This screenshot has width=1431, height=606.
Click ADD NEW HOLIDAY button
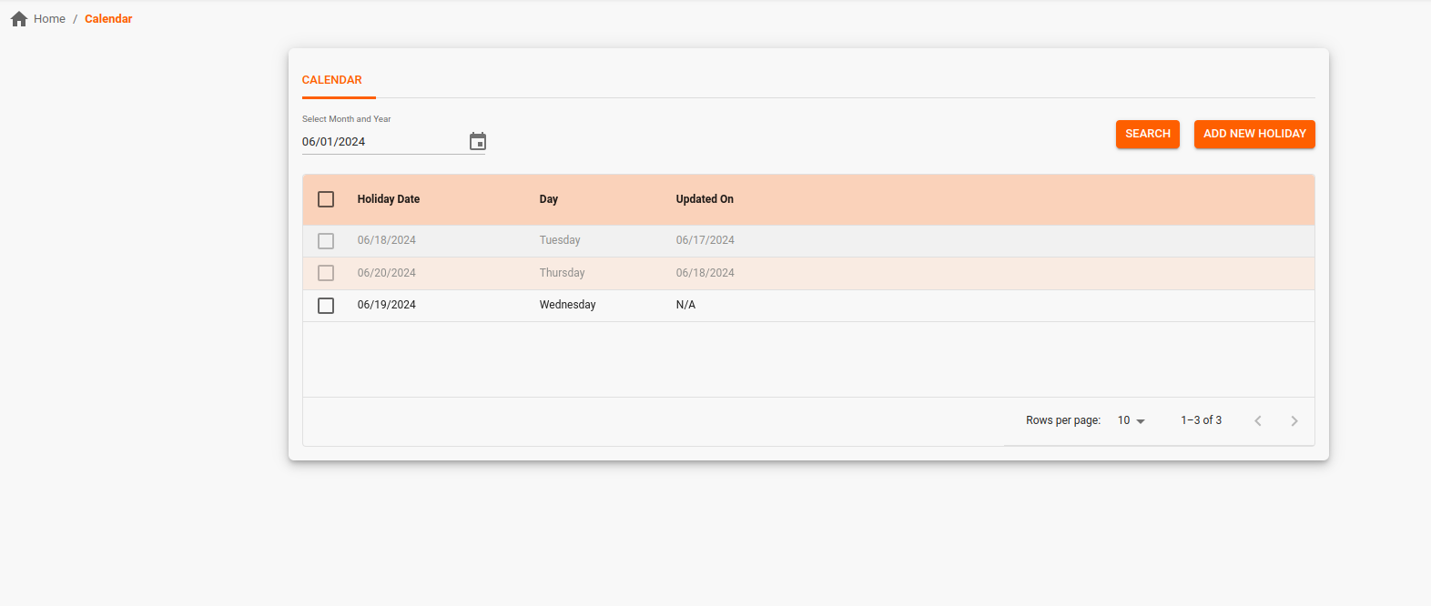pos(1254,134)
